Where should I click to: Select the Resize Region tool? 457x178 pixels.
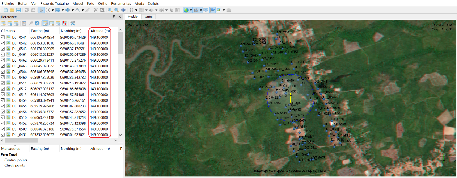pyautogui.click(x=58, y=10)
